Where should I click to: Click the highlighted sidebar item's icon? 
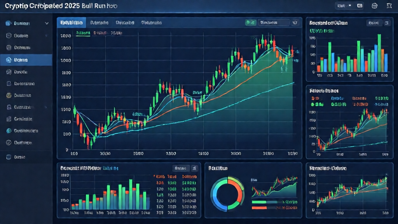click(8, 60)
